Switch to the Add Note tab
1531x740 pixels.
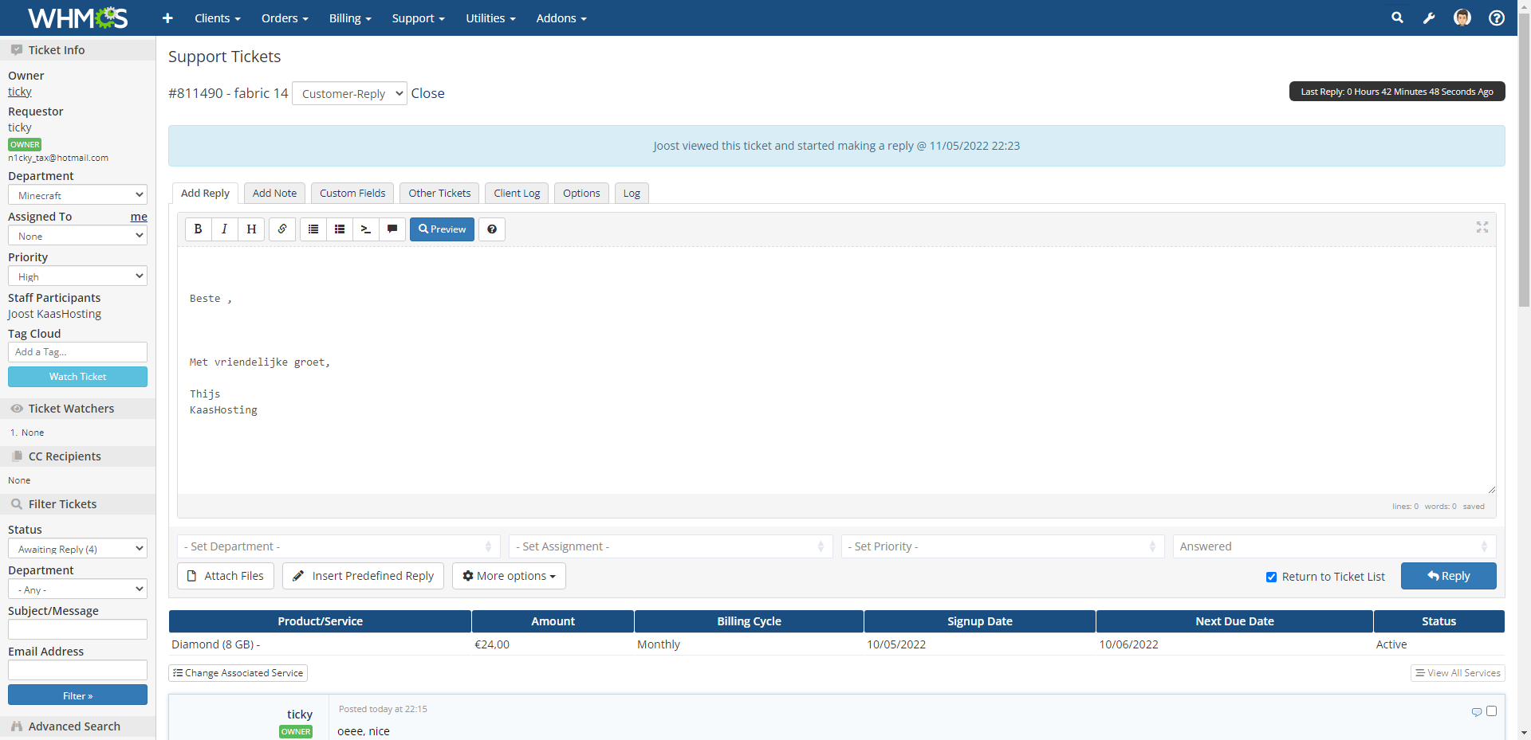(274, 194)
